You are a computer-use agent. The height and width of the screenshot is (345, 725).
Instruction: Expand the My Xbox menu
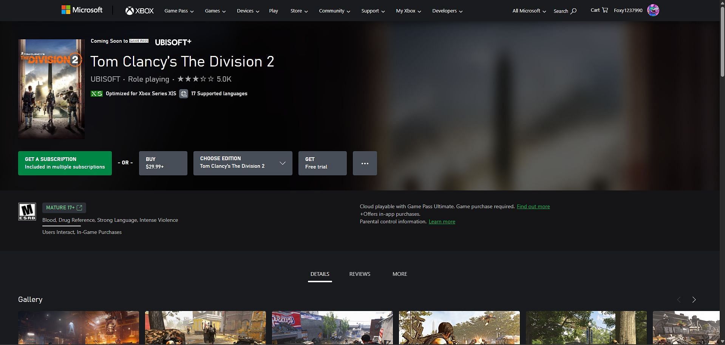point(408,11)
